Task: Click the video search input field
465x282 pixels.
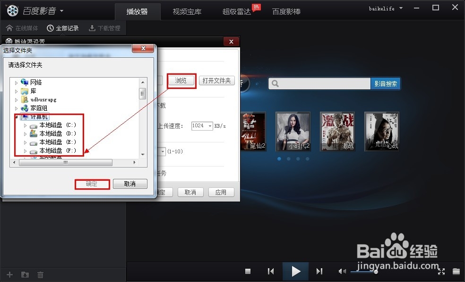Action: tap(319, 84)
